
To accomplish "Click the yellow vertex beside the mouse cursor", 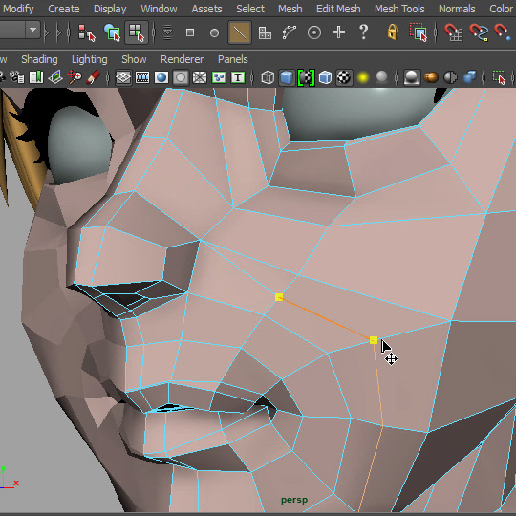I will pyautogui.click(x=374, y=340).
